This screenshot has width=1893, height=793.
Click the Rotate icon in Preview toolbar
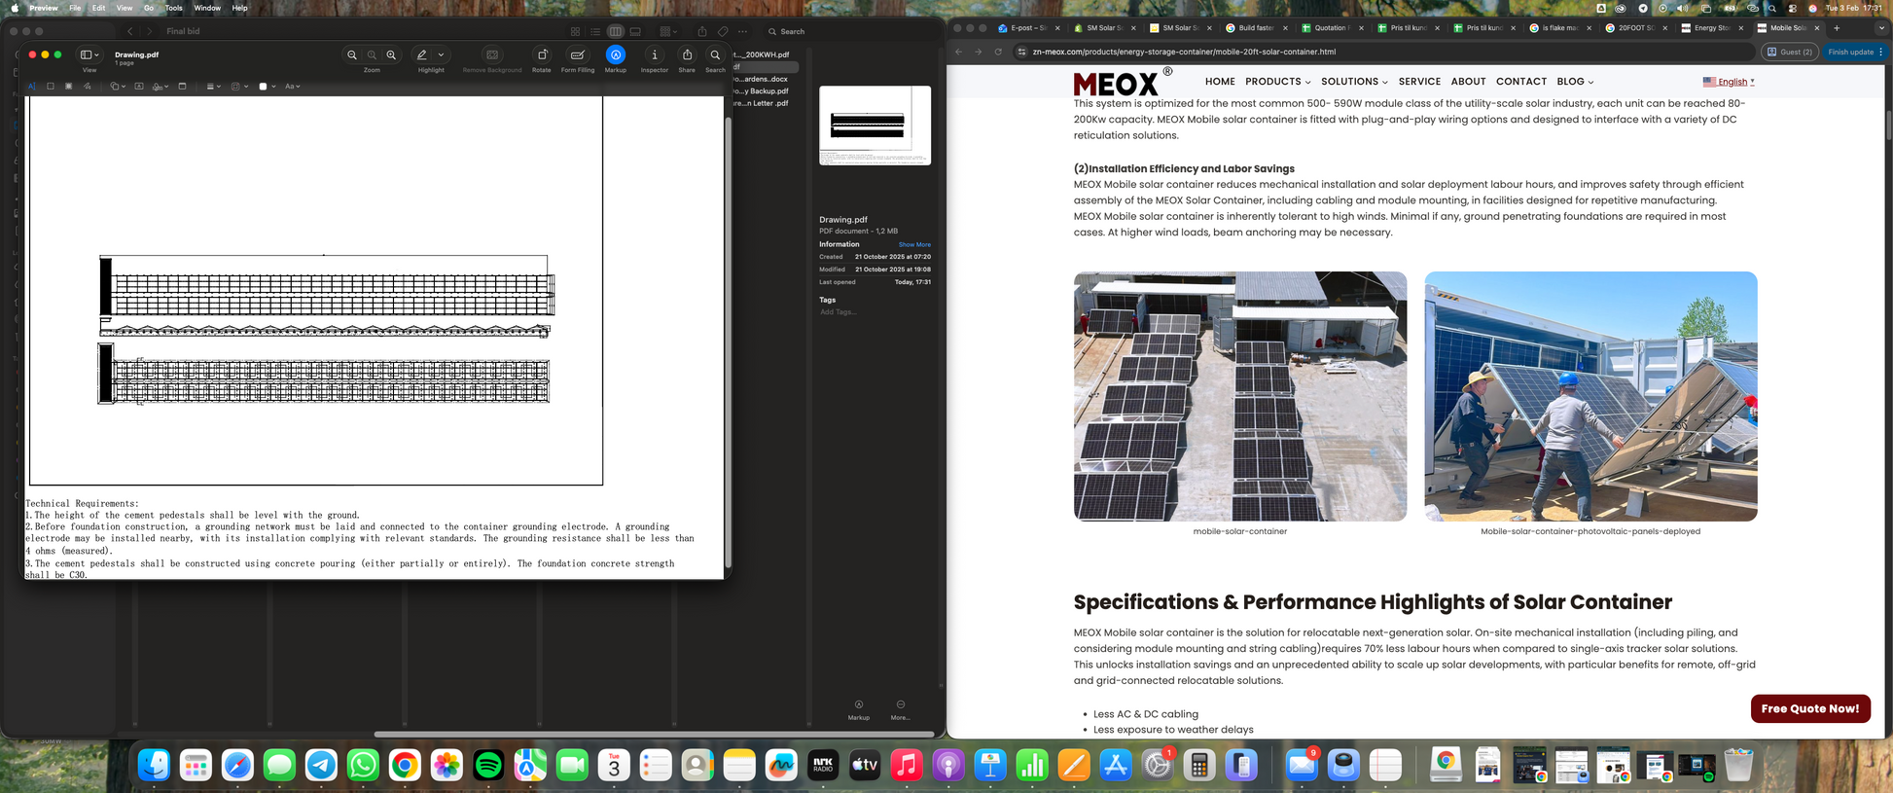click(542, 55)
